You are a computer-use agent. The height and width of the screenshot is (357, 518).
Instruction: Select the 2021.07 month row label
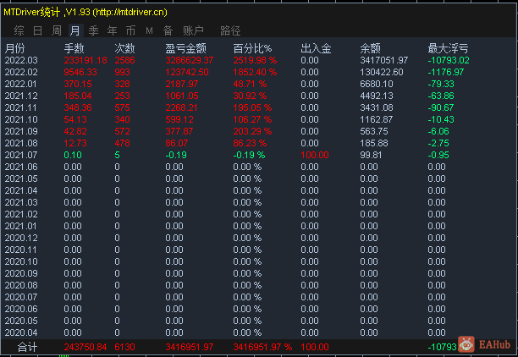(21, 155)
